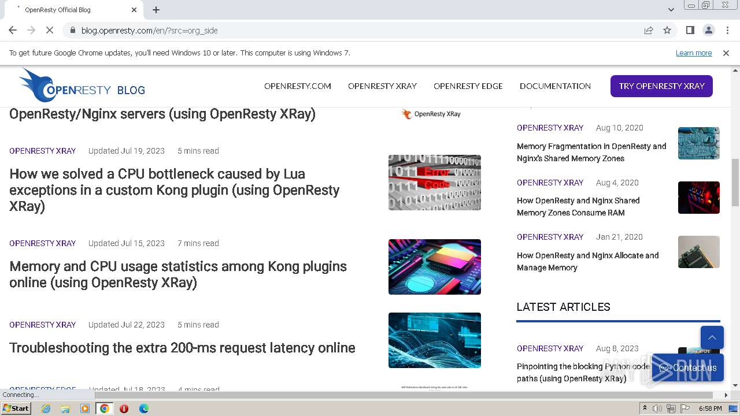Click OPENRESTY XRAY tag dated Jul 19, 2023
Viewport: 740px width, 416px height.
tap(43, 151)
